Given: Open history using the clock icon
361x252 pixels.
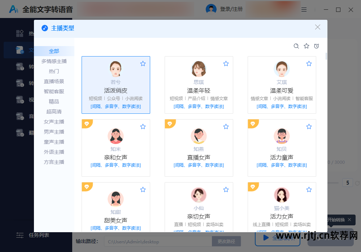Looking at the screenshot, I should (x=316, y=46).
